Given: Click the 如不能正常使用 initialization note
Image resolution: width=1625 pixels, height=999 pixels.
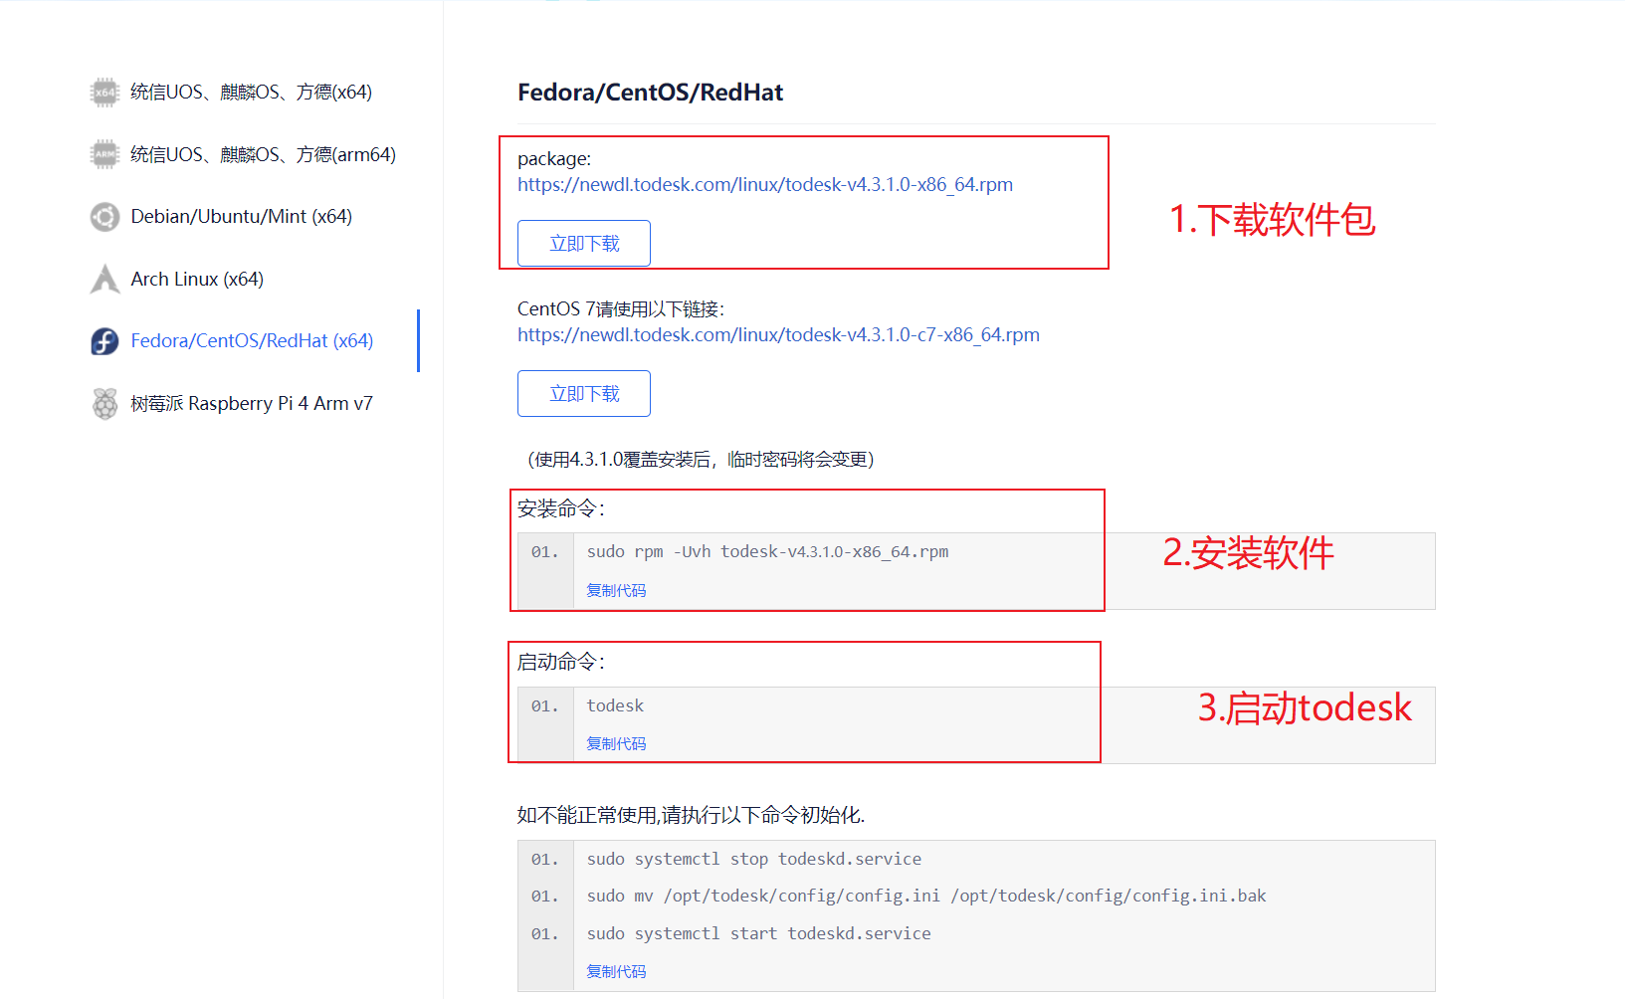Looking at the screenshot, I should coord(691,815).
